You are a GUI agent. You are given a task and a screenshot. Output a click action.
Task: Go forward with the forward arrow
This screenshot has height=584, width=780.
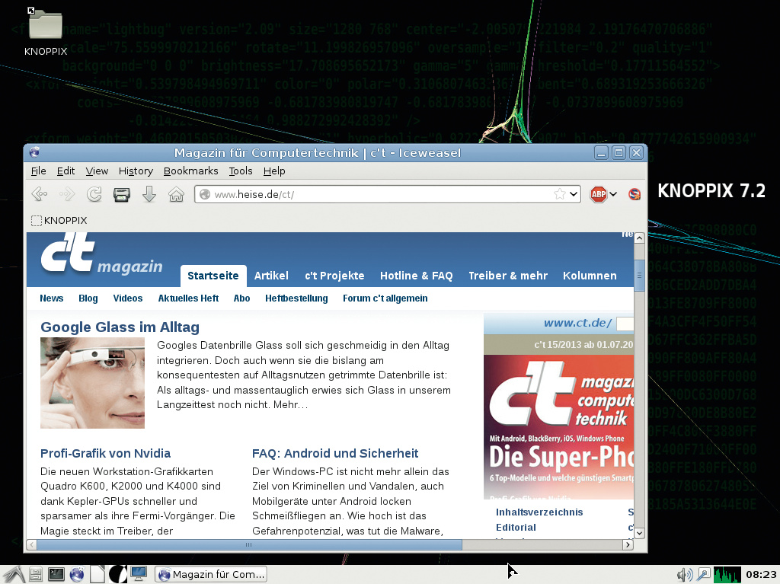point(67,194)
